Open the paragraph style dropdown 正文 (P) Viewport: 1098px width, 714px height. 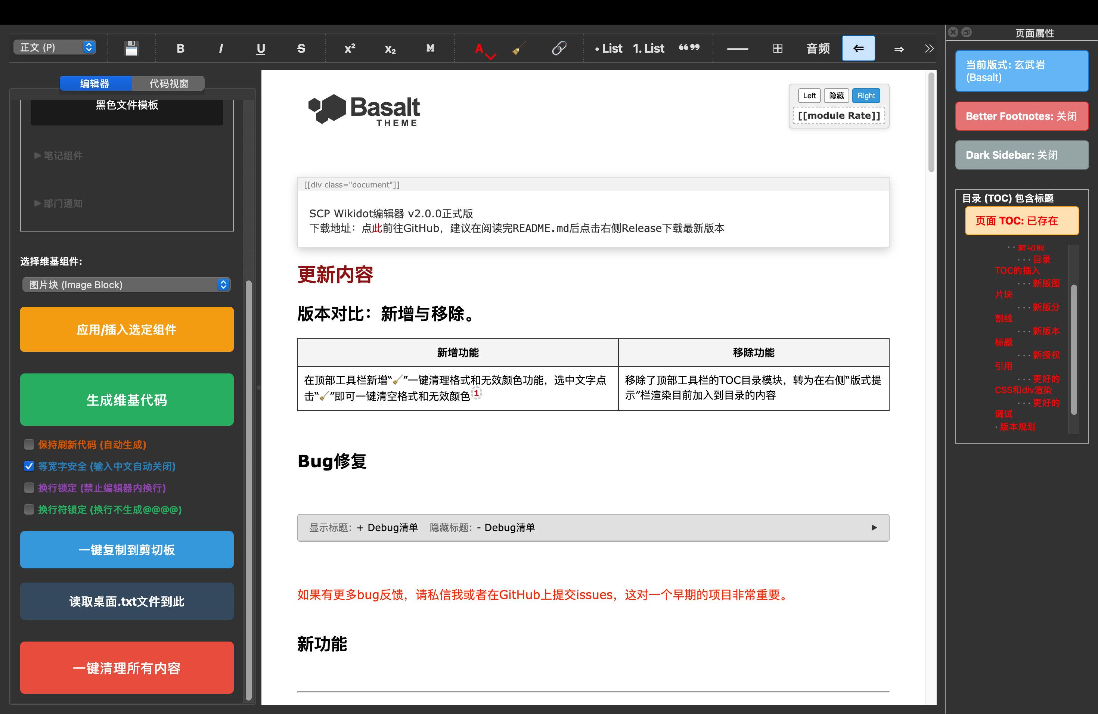pos(54,47)
